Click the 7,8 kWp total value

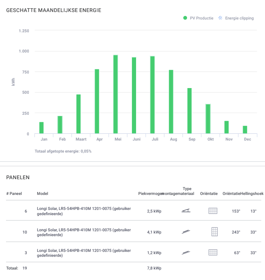pyautogui.click(x=154, y=268)
